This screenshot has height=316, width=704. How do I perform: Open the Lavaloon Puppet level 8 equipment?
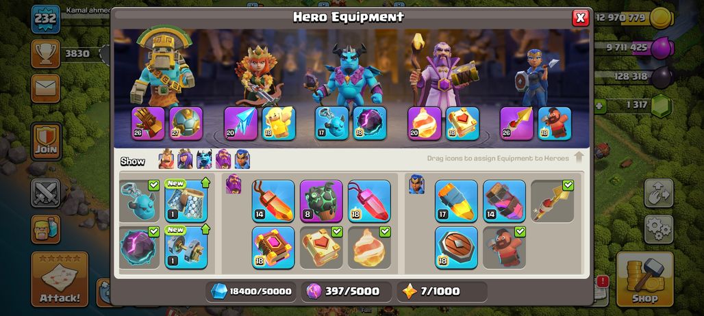click(x=321, y=201)
